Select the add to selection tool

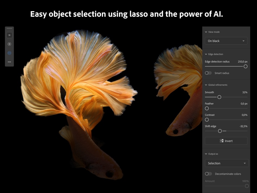(x=9, y=44)
